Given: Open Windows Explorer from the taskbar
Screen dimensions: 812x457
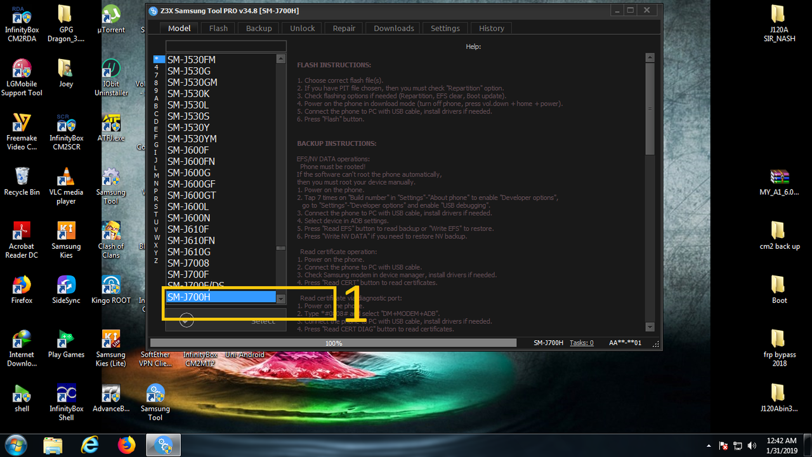Looking at the screenshot, I should [53, 445].
